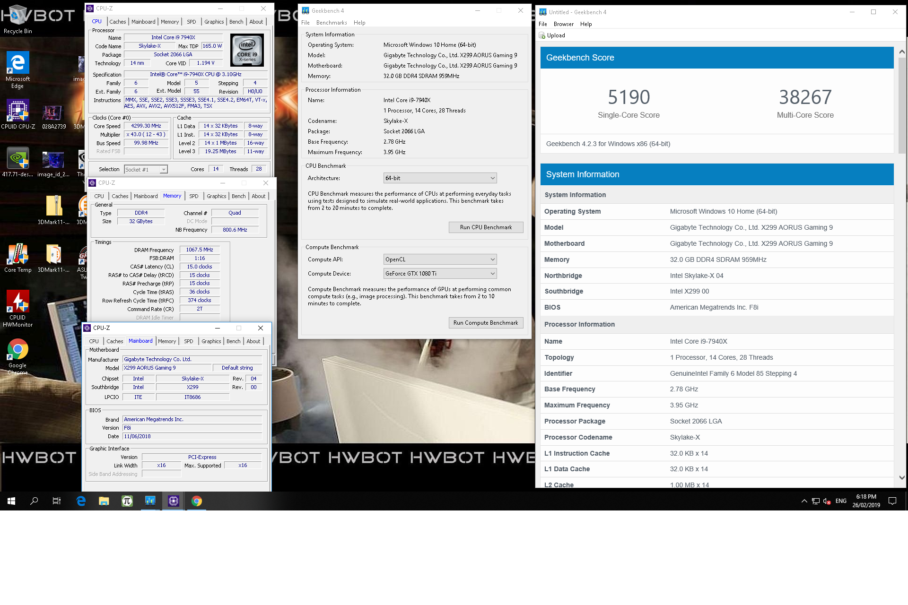Open the Benchmarks menu in Geekbench 4

click(332, 23)
